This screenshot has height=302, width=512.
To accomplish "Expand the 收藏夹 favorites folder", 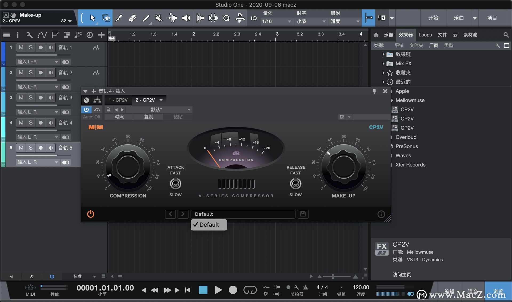I will 383,73.
